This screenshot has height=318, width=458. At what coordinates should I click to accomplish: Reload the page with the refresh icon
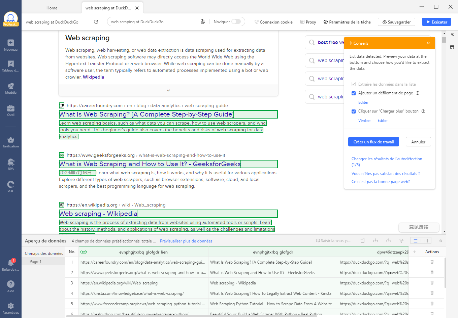pos(96,22)
